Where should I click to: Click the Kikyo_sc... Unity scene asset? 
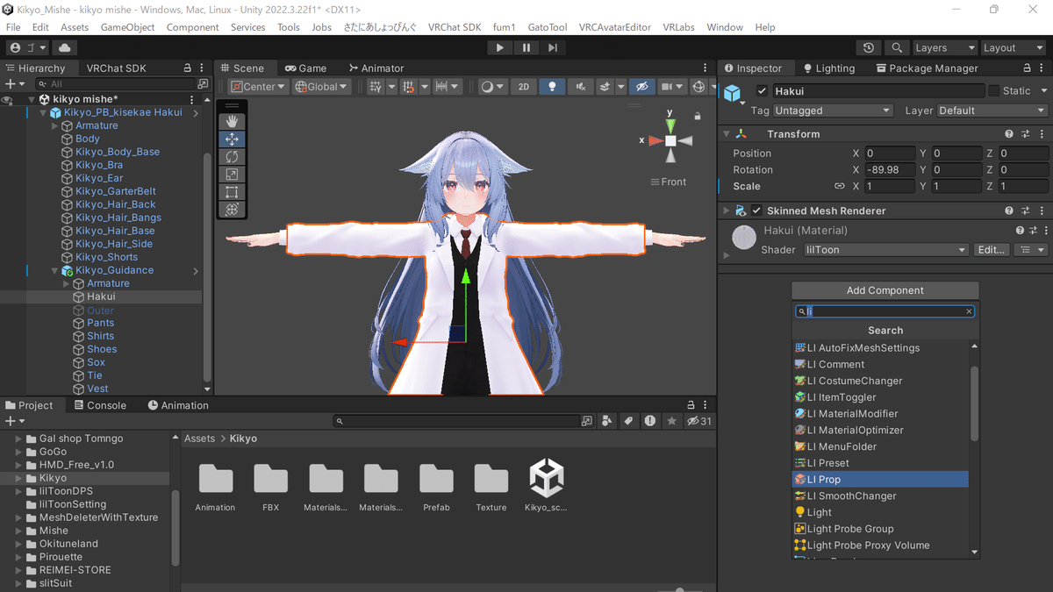click(546, 487)
